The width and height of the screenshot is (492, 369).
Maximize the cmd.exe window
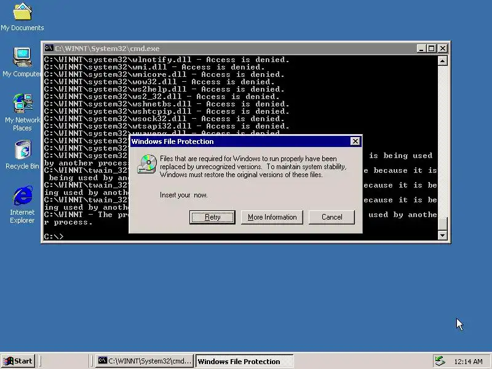(x=432, y=49)
